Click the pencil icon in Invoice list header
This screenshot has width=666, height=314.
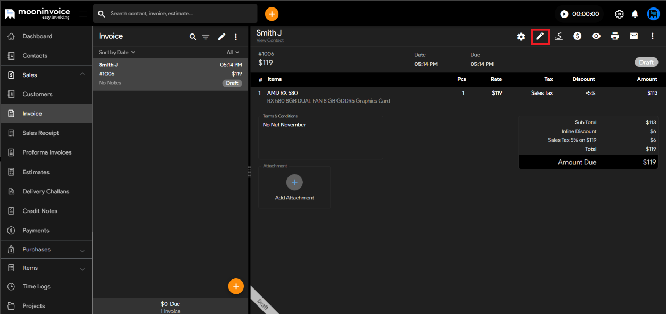(221, 37)
